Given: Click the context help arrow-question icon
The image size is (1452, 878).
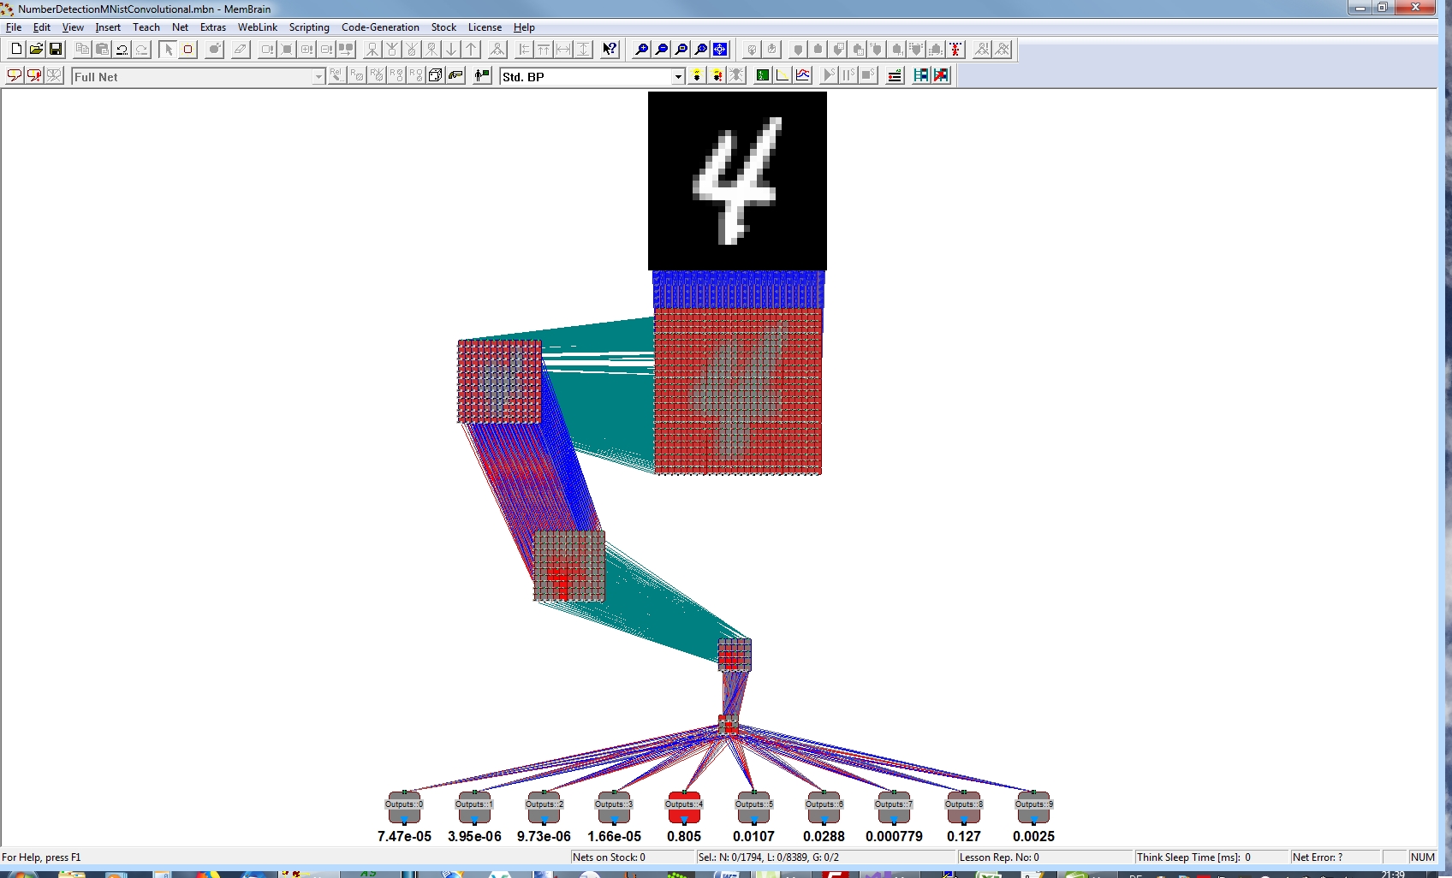Looking at the screenshot, I should (x=610, y=50).
